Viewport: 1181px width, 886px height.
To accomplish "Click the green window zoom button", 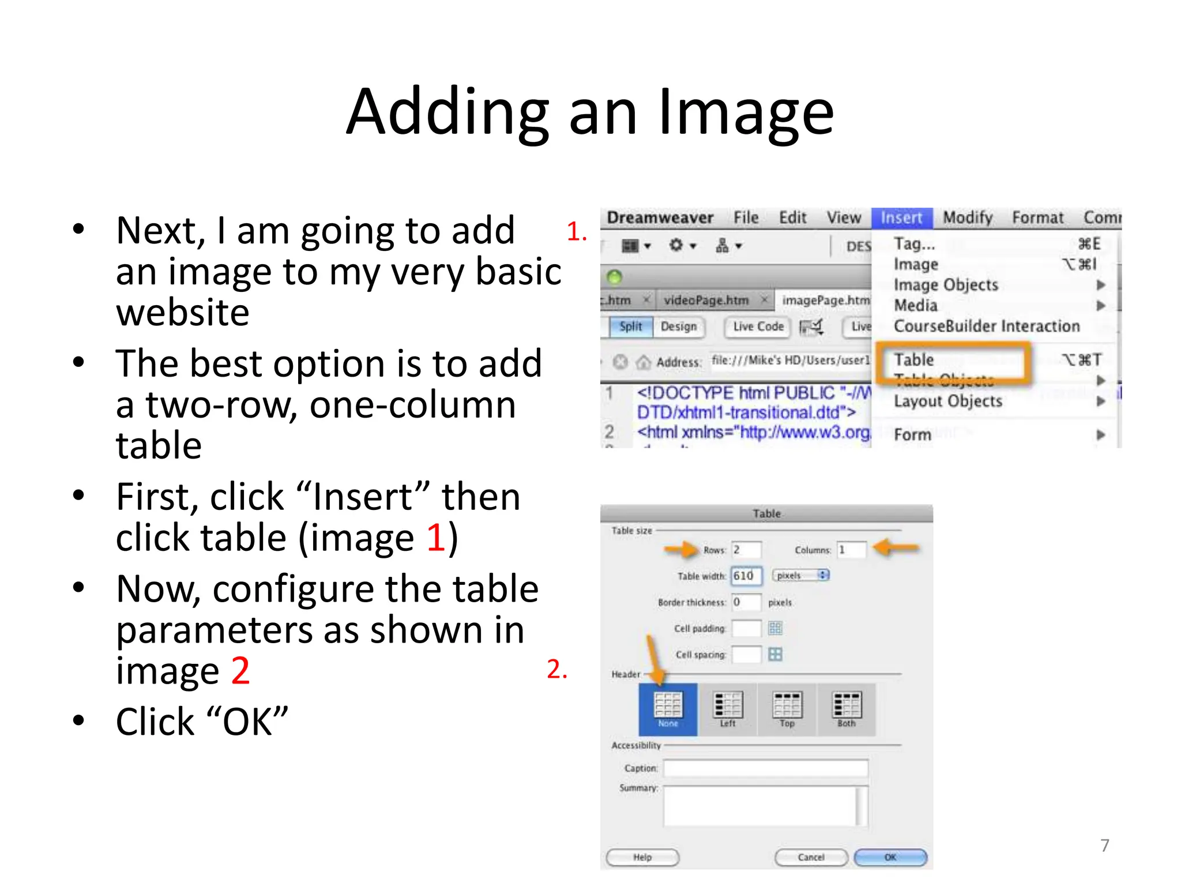I will click(x=615, y=277).
